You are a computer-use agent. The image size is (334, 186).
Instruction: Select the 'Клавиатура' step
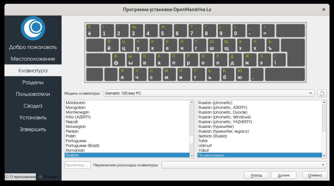point(33,70)
